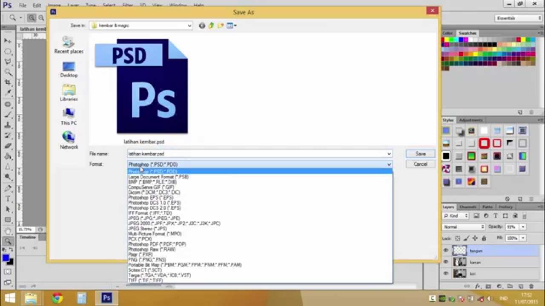Viewport: 545px width, 306px height.
Task: Select the Hand tool
Action: 8,231
